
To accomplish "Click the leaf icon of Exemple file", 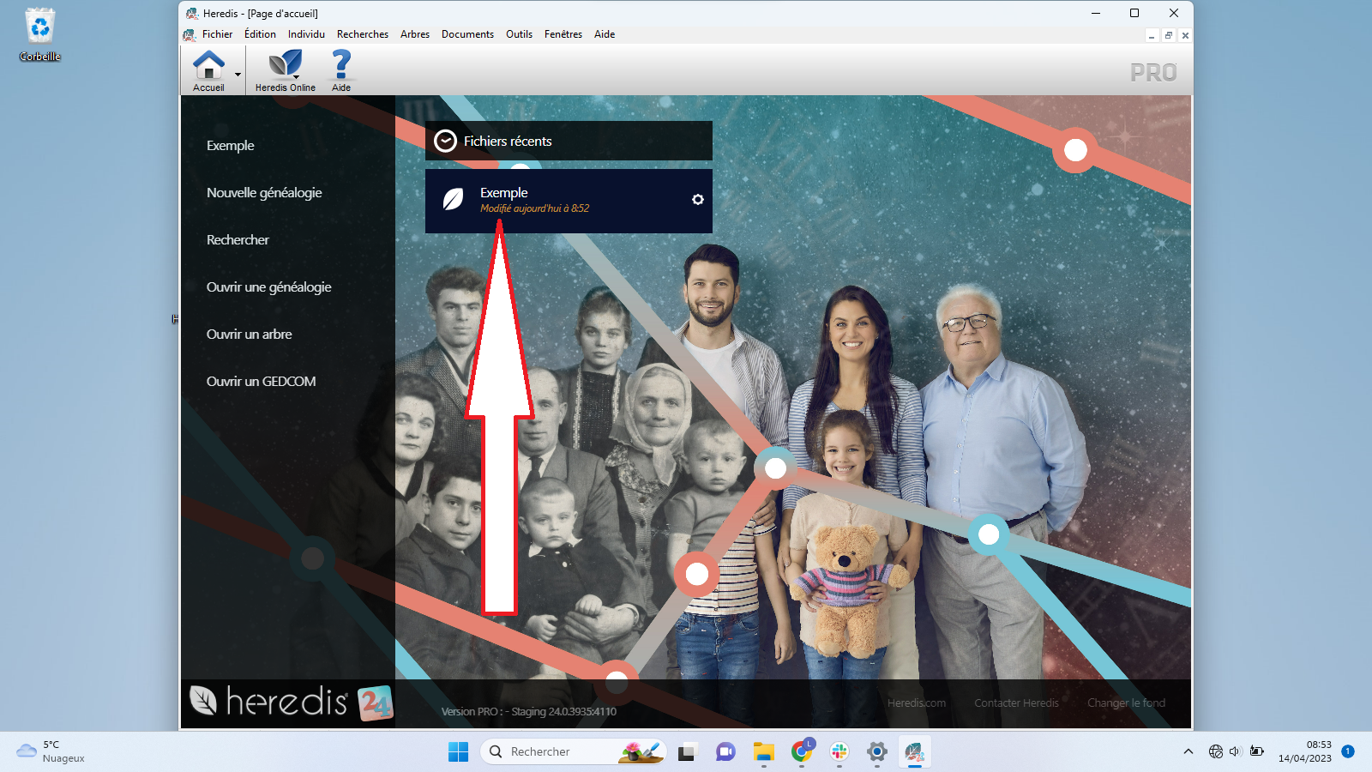I will [x=453, y=200].
